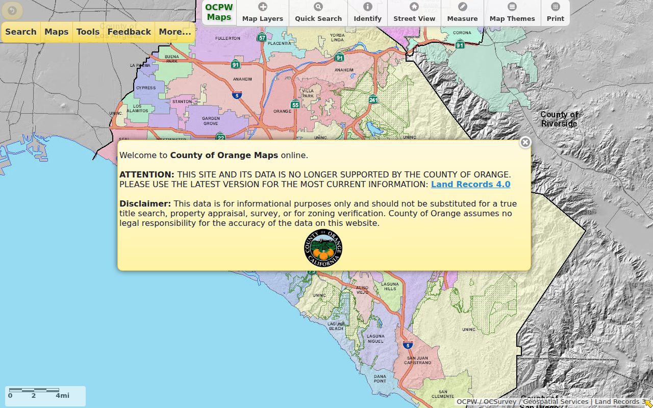Click the Placentia city label
This screenshot has height=408, width=653.
click(279, 43)
